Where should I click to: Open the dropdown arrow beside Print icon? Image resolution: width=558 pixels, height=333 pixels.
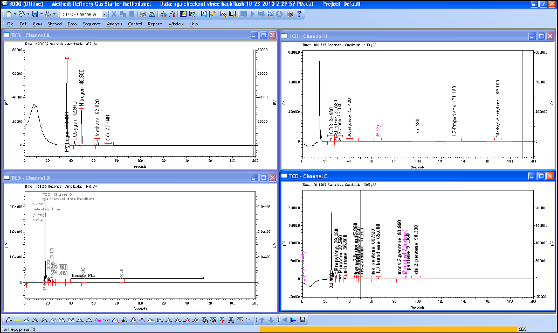click(x=54, y=14)
